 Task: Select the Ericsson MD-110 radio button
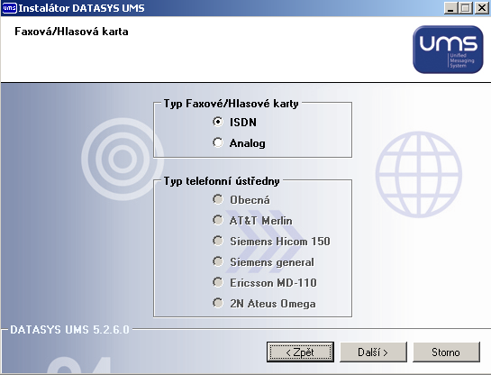(x=218, y=282)
